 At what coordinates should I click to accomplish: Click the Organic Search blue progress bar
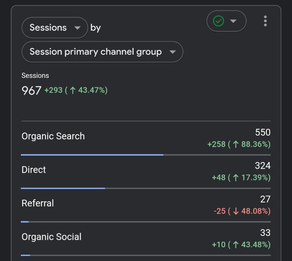(x=92, y=155)
